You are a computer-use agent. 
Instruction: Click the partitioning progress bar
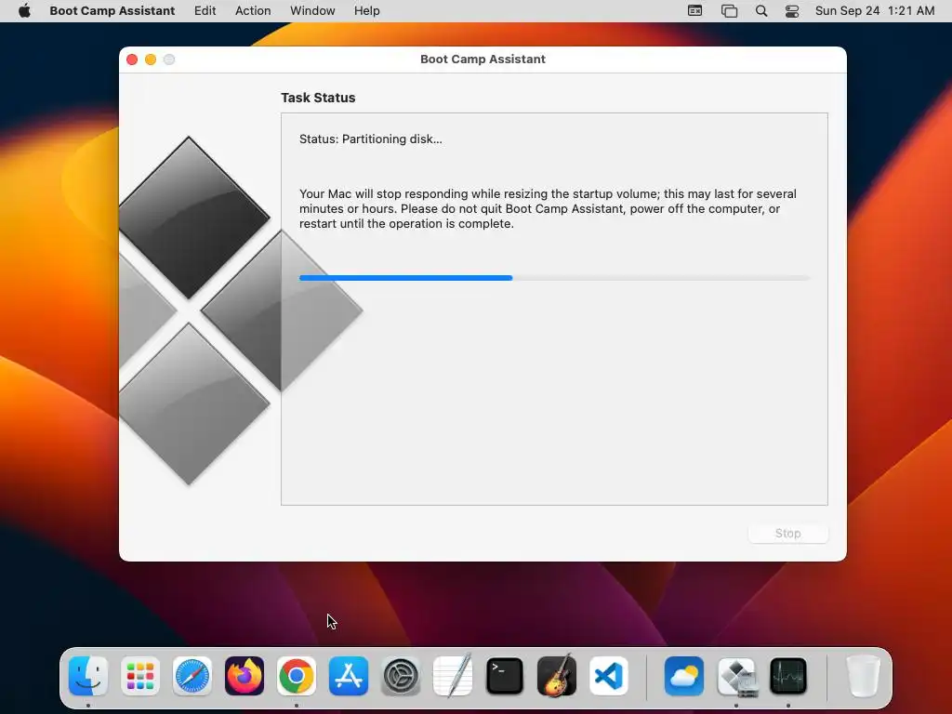pos(554,278)
